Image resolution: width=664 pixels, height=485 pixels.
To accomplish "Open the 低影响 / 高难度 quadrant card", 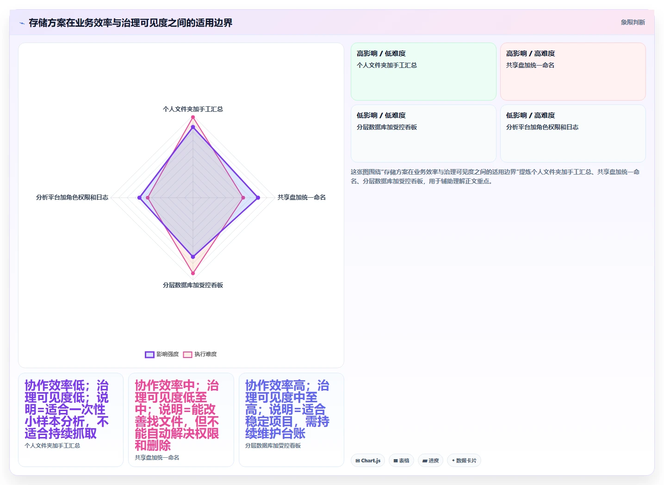I will click(573, 133).
